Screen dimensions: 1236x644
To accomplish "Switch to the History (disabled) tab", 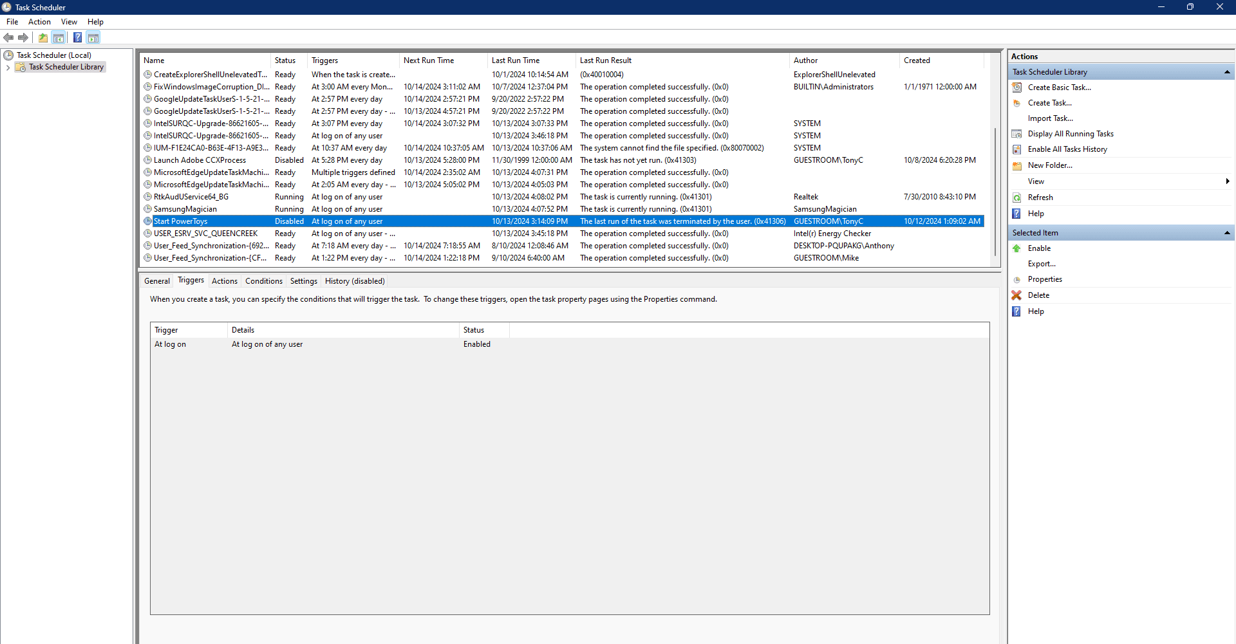I will [355, 281].
